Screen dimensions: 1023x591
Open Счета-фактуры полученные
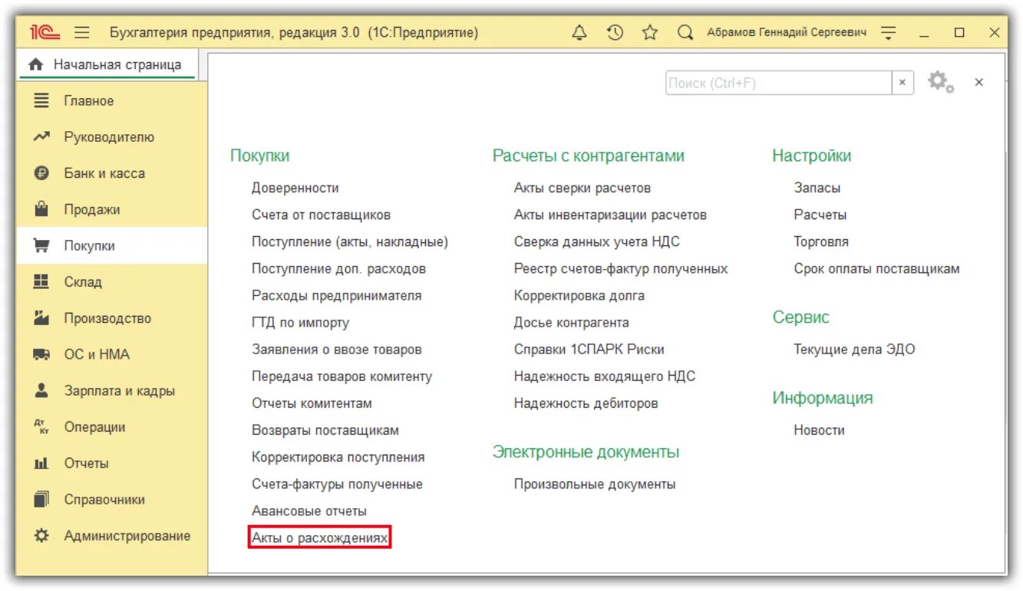(338, 484)
